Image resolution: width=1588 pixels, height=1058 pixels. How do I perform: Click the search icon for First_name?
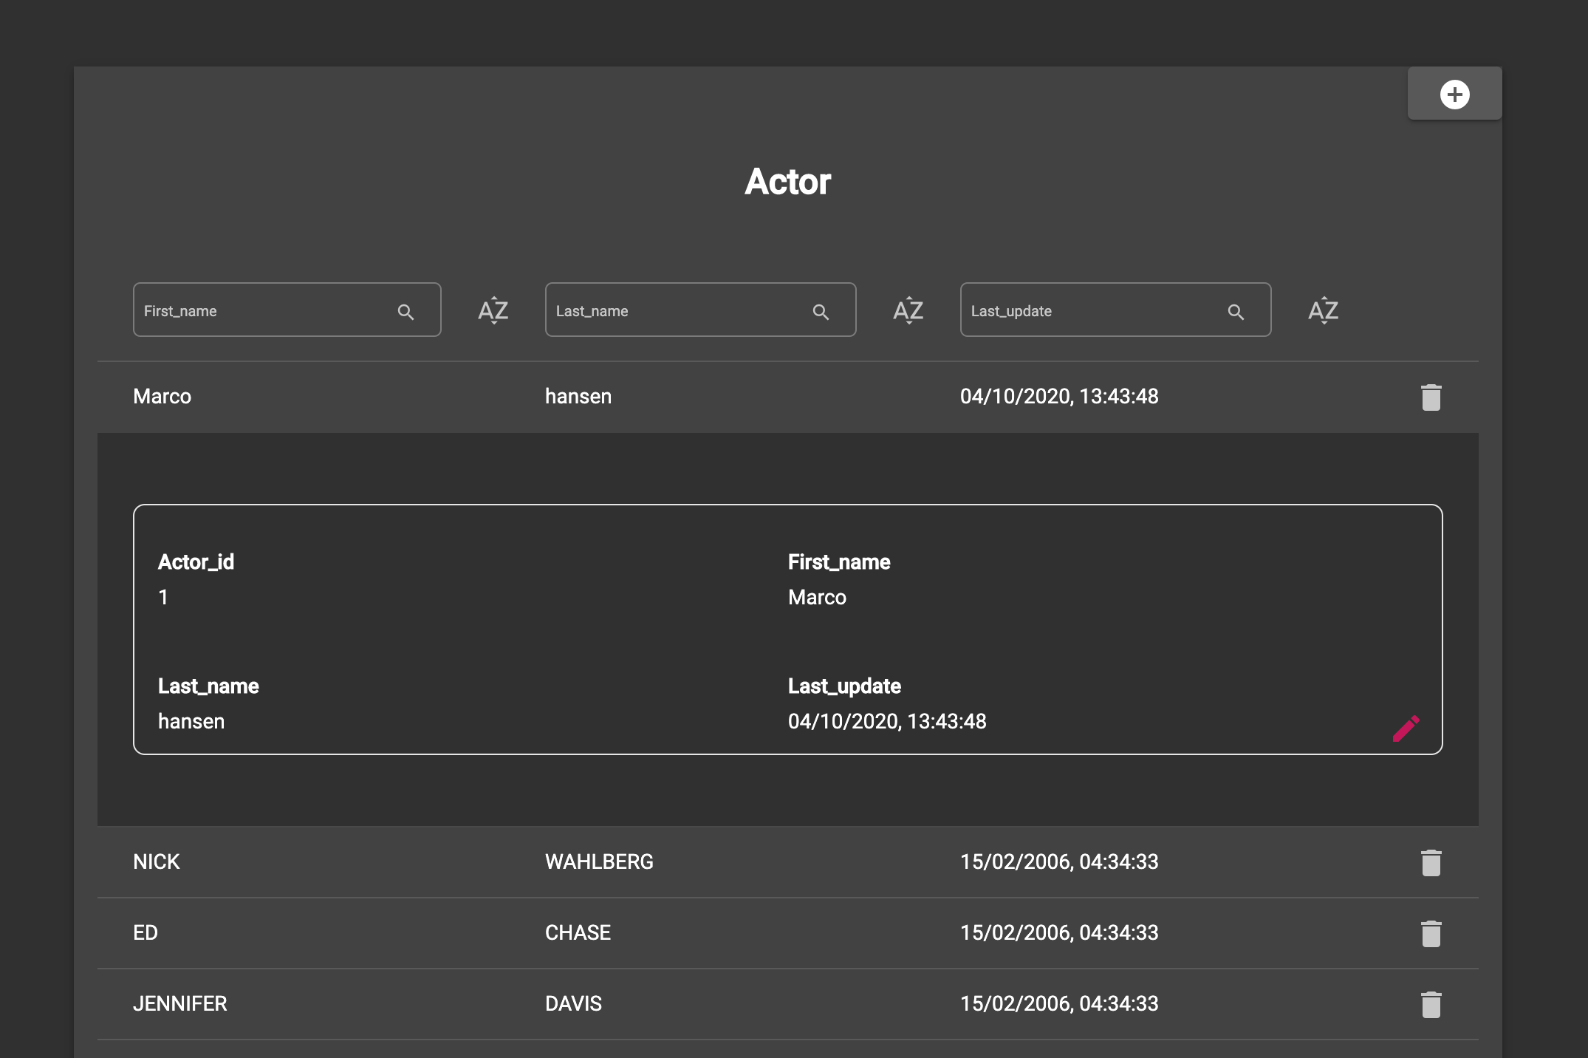click(405, 310)
